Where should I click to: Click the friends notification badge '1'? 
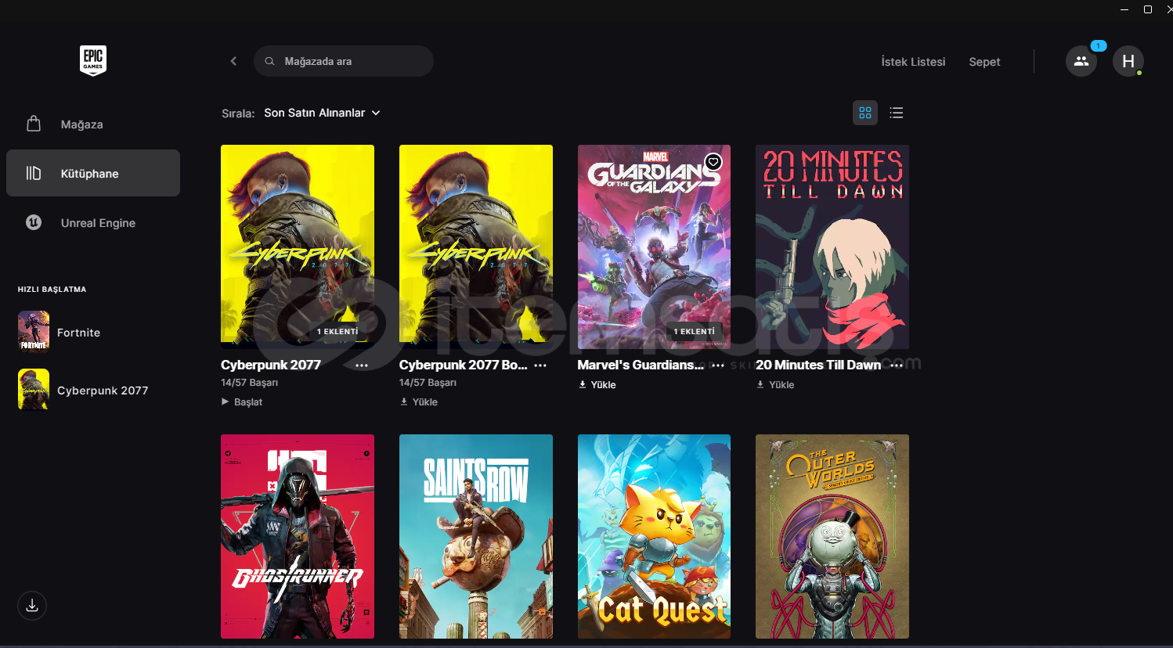click(1098, 46)
